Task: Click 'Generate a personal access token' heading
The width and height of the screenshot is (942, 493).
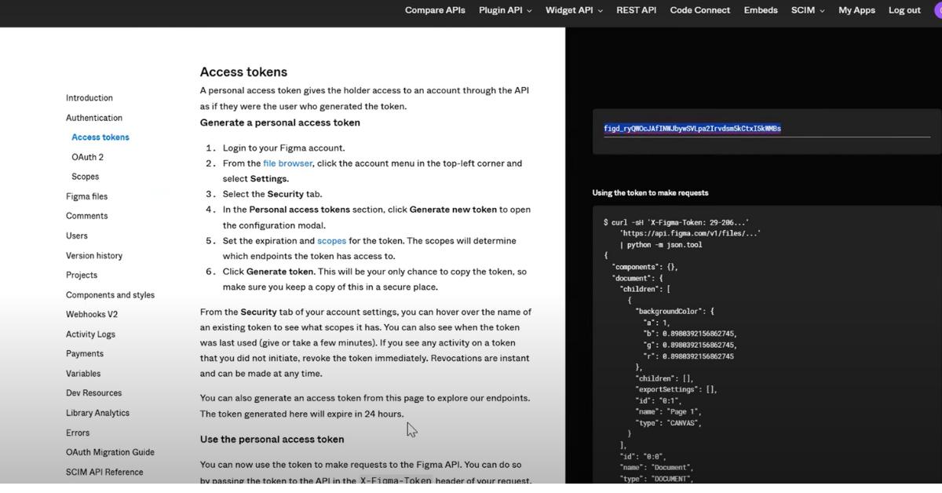Action: [280, 122]
